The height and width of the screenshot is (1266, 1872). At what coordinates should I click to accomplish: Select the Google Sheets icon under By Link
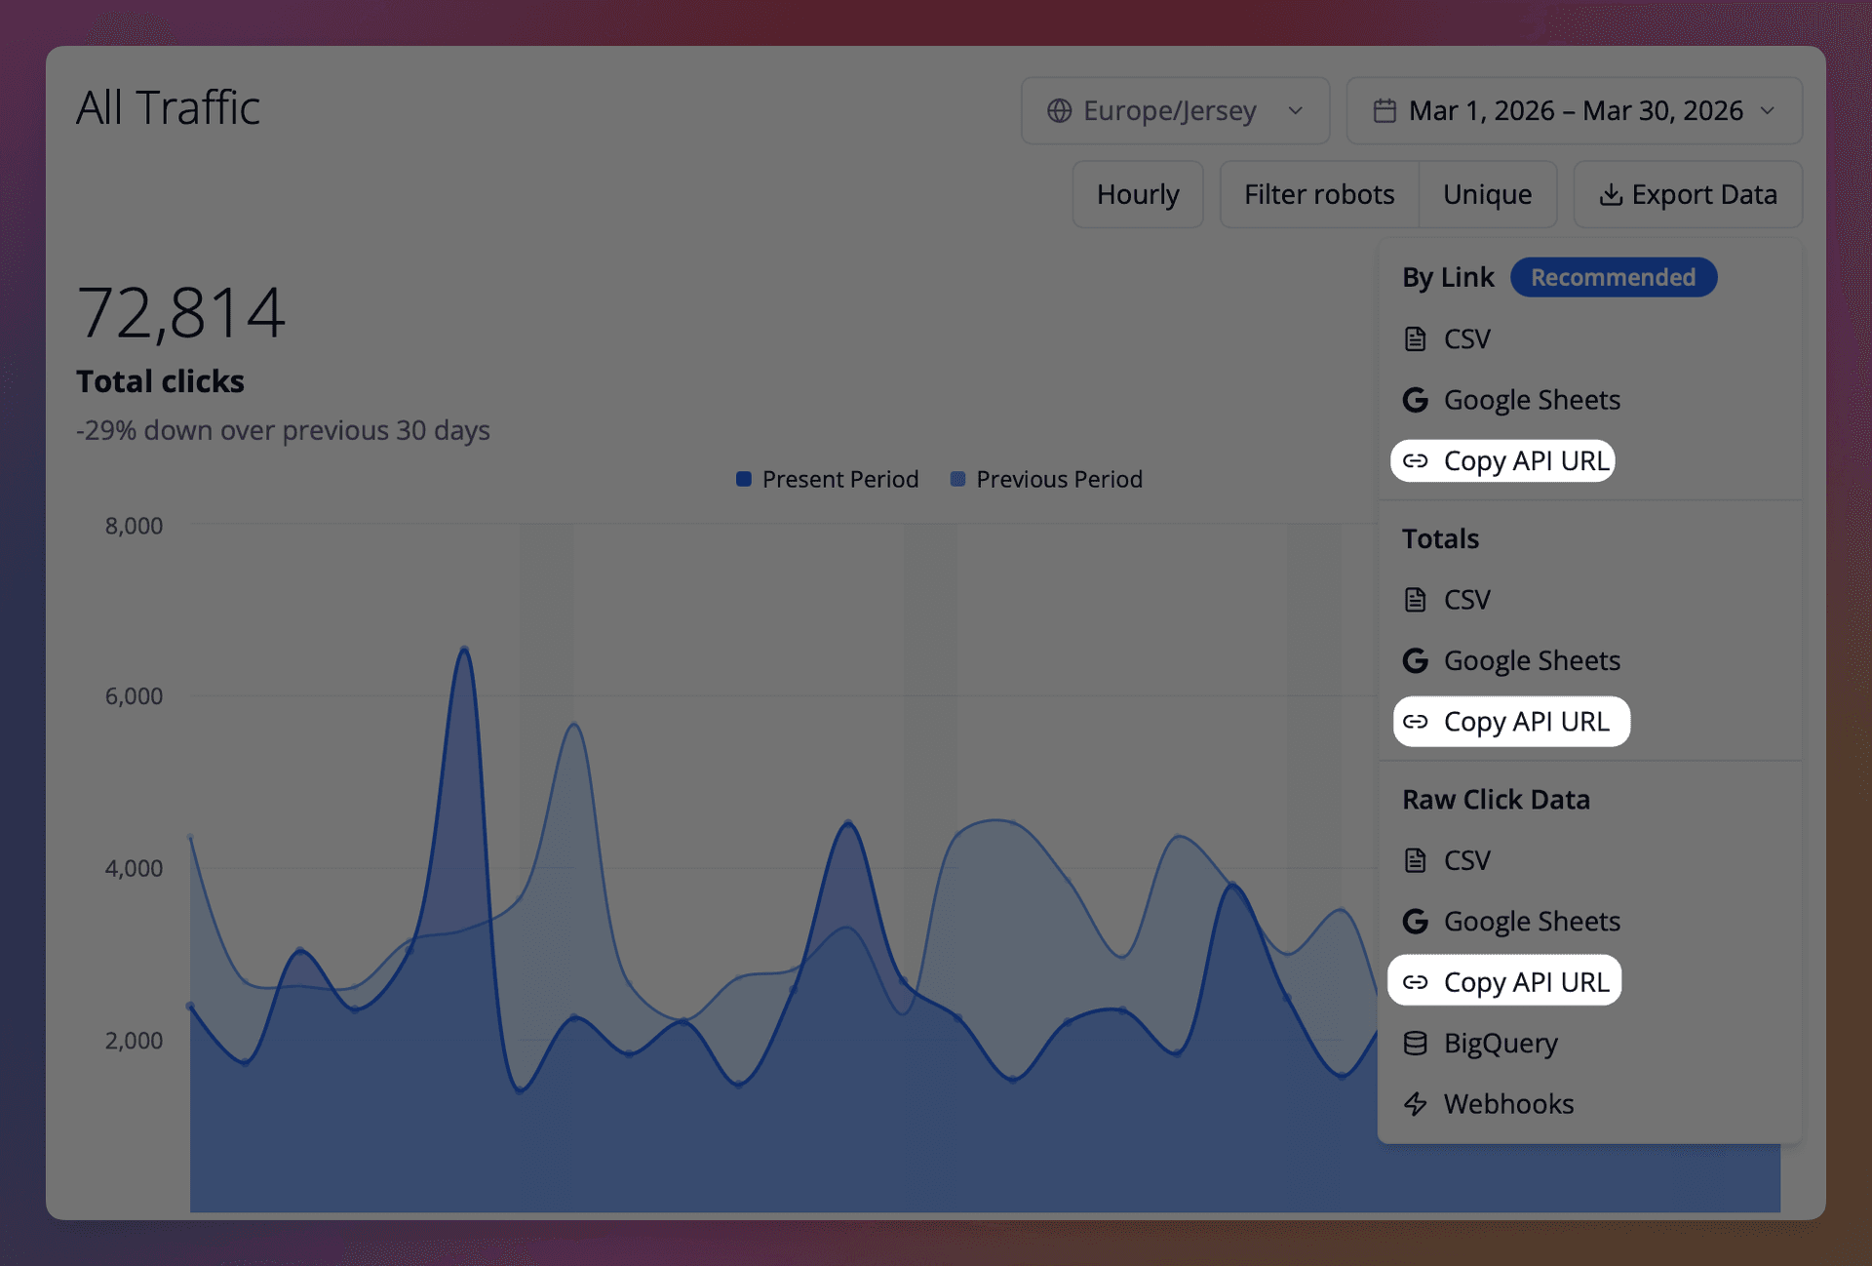[x=1416, y=400]
